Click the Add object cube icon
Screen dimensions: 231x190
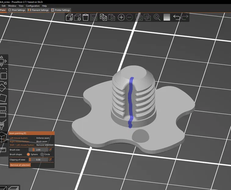(69, 17)
